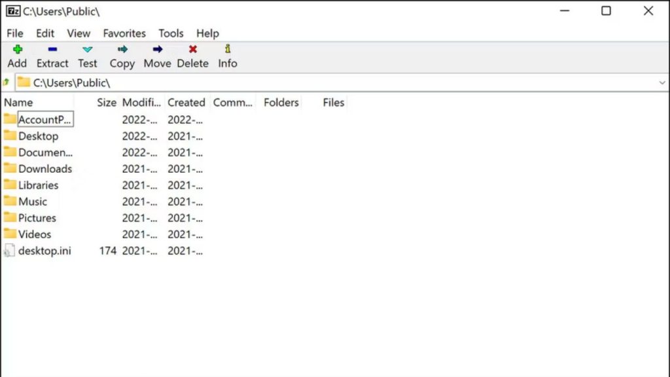Expand the address bar dropdown arrow

[661, 83]
